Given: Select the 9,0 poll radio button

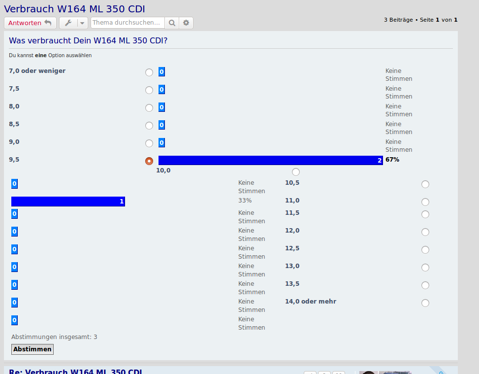Looking at the screenshot, I should point(149,143).
